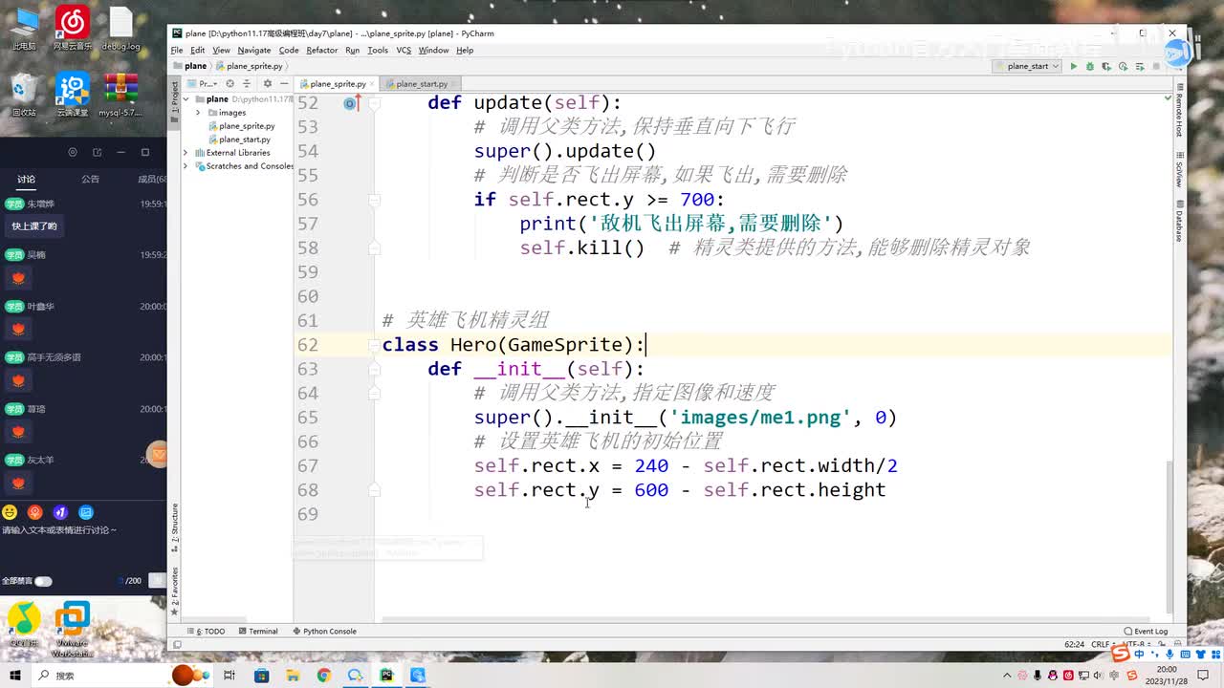Click the locate/scroll-from-source target icon

tap(229, 84)
